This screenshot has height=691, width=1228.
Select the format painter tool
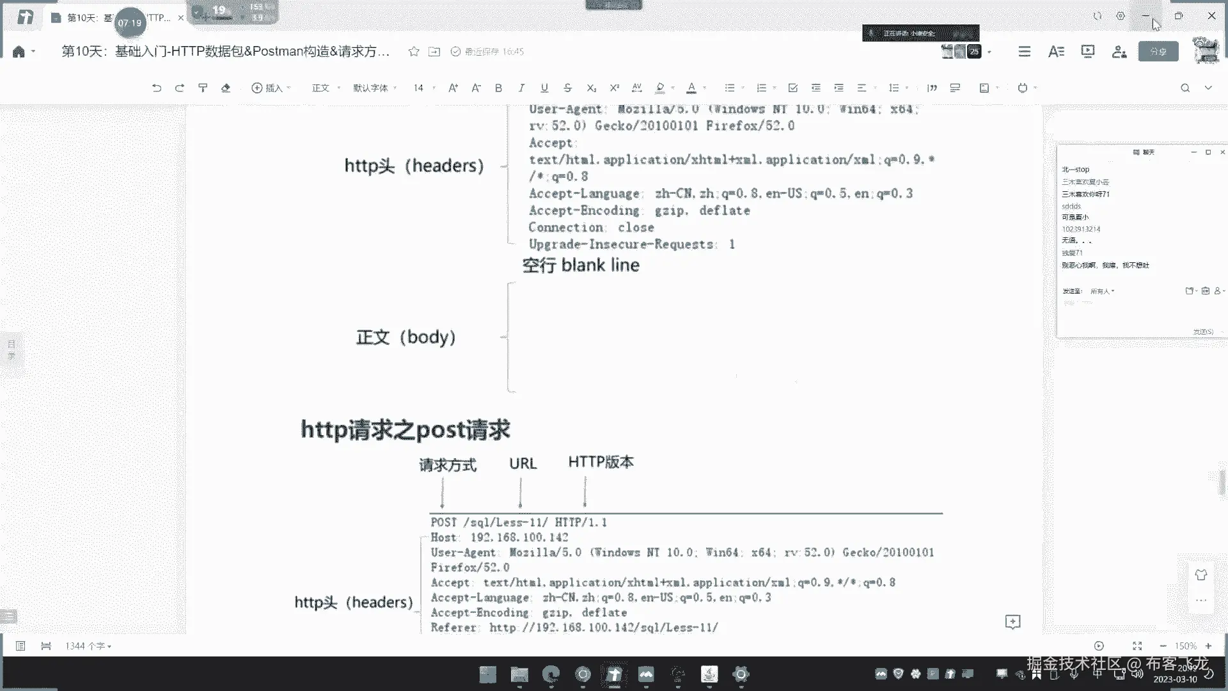pos(203,88)
